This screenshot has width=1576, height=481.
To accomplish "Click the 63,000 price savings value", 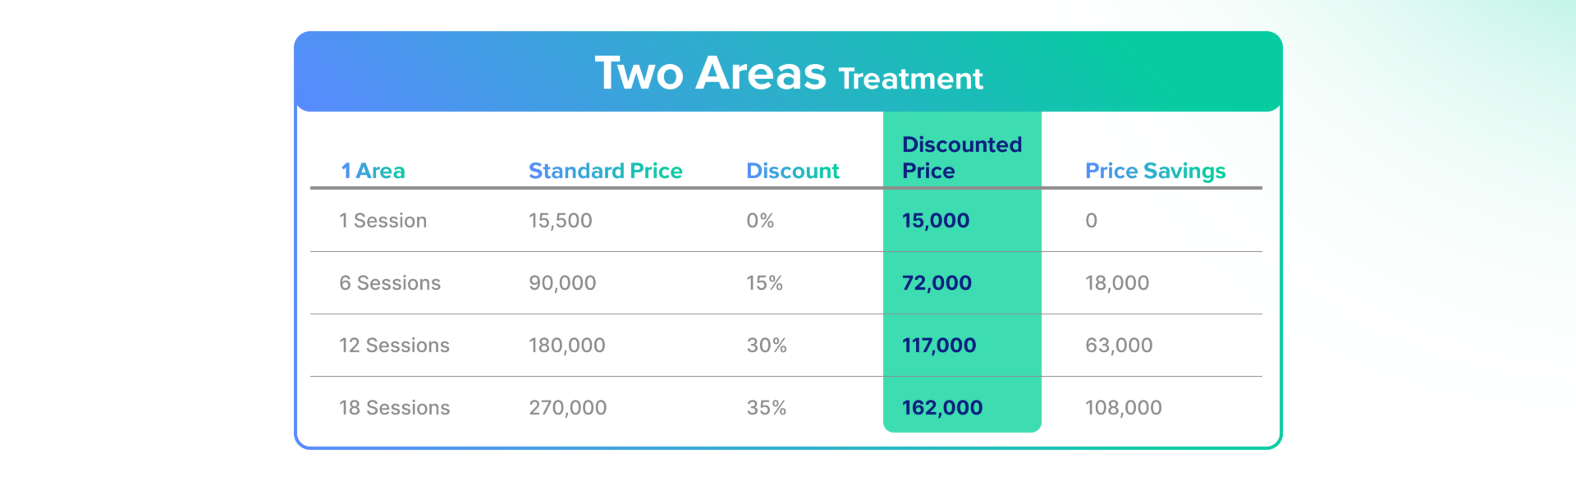I will pyautogui.click(x=1118, y=346).
